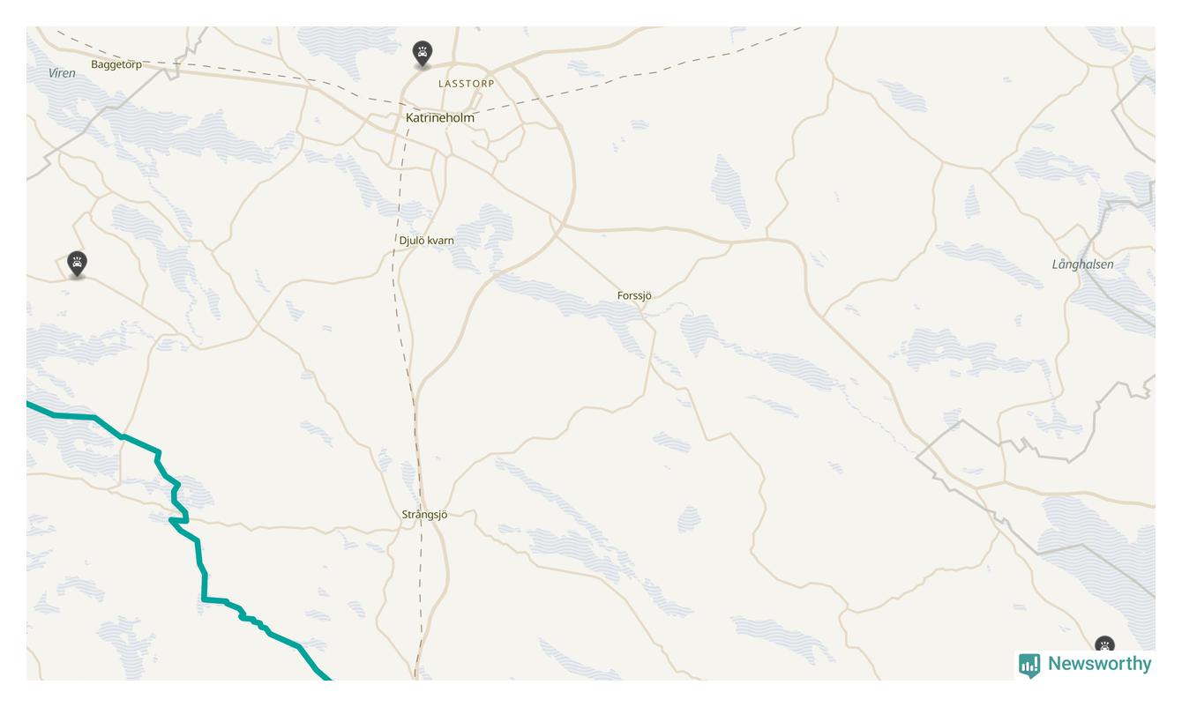
Task: Click the Newsworthy chart logo icon
Action: pyautogui.click(x=1029, y=665)
